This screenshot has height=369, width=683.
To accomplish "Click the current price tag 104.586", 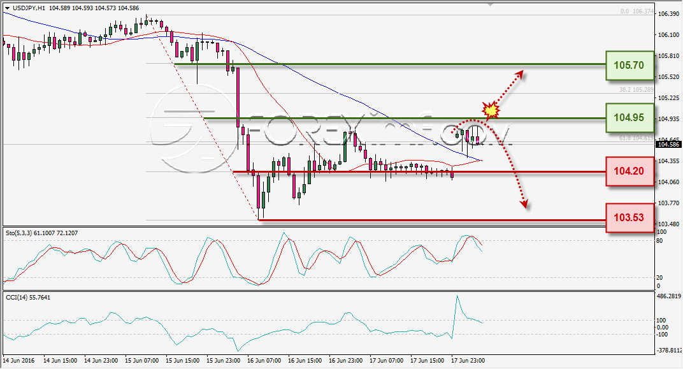I will [x=667, y=144].
